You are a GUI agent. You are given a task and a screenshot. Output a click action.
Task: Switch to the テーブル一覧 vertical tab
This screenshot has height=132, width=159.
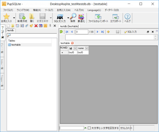(x=2, y=32)
